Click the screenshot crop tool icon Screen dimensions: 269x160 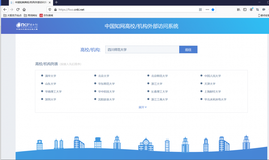tap(258, 10)
